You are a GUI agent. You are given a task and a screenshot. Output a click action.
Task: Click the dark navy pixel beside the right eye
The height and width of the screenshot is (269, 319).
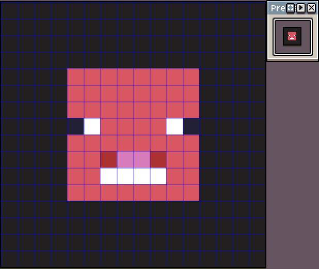coord(191,126)
